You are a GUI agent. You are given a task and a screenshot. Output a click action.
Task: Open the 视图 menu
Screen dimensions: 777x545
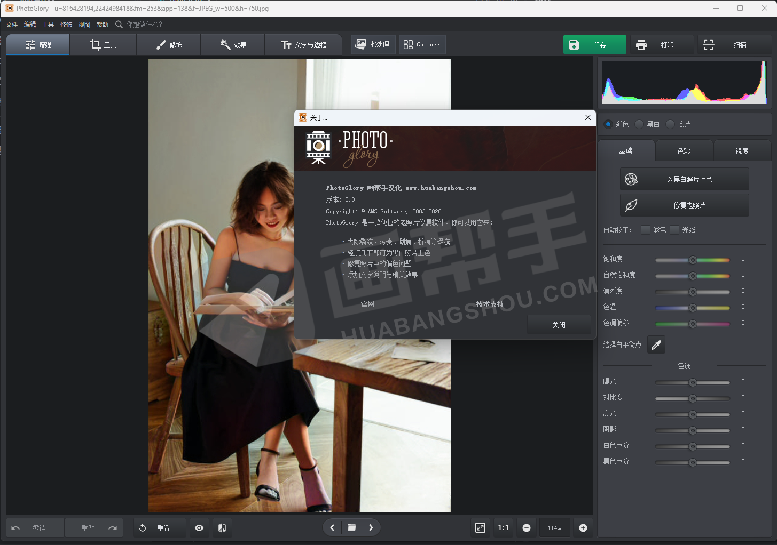coord(84,25)
